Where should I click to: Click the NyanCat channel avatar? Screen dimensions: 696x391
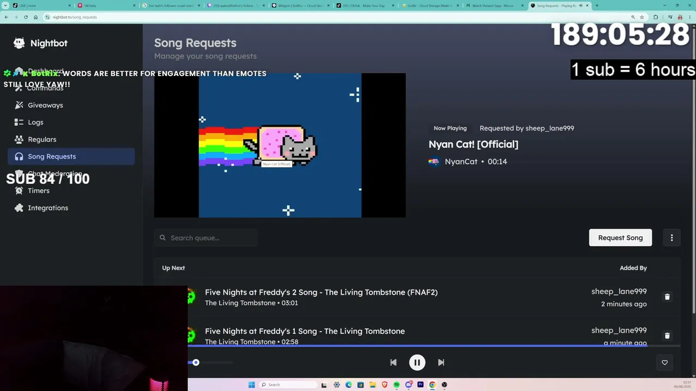pos(434,162)
